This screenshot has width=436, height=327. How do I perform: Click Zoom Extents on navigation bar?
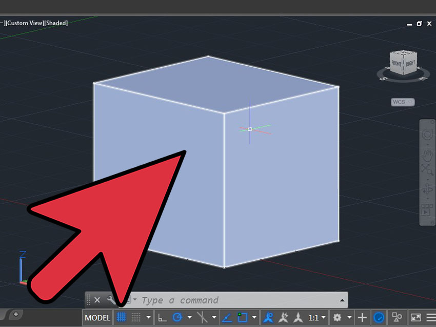pos(427,169)
